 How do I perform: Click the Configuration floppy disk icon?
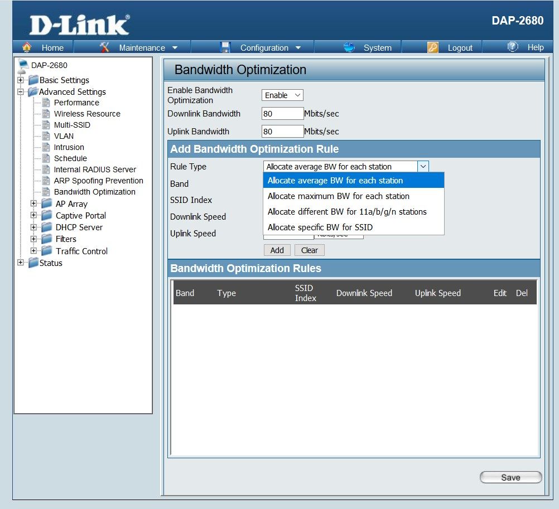pos(225,47)
